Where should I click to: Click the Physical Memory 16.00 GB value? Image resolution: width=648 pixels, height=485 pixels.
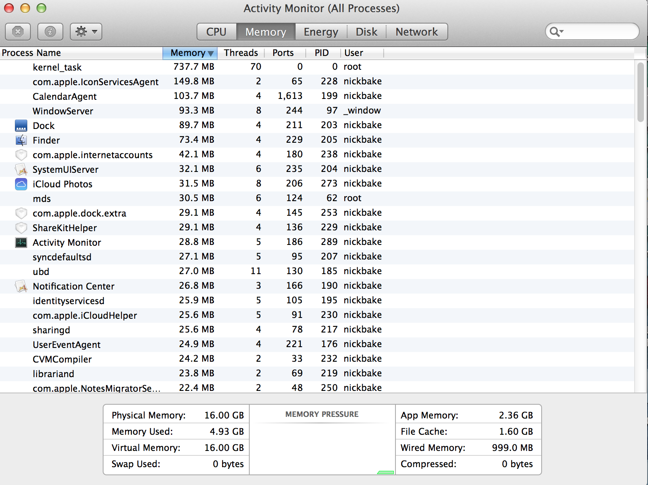point(224,415)
